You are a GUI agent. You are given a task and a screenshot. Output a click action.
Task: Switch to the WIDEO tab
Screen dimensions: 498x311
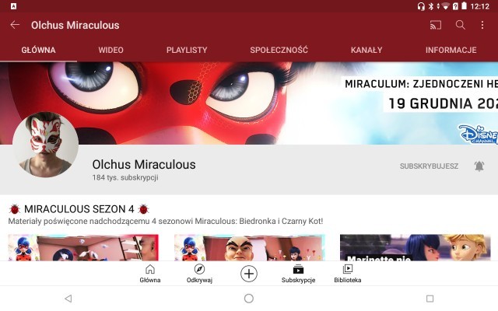coord(110,50)
